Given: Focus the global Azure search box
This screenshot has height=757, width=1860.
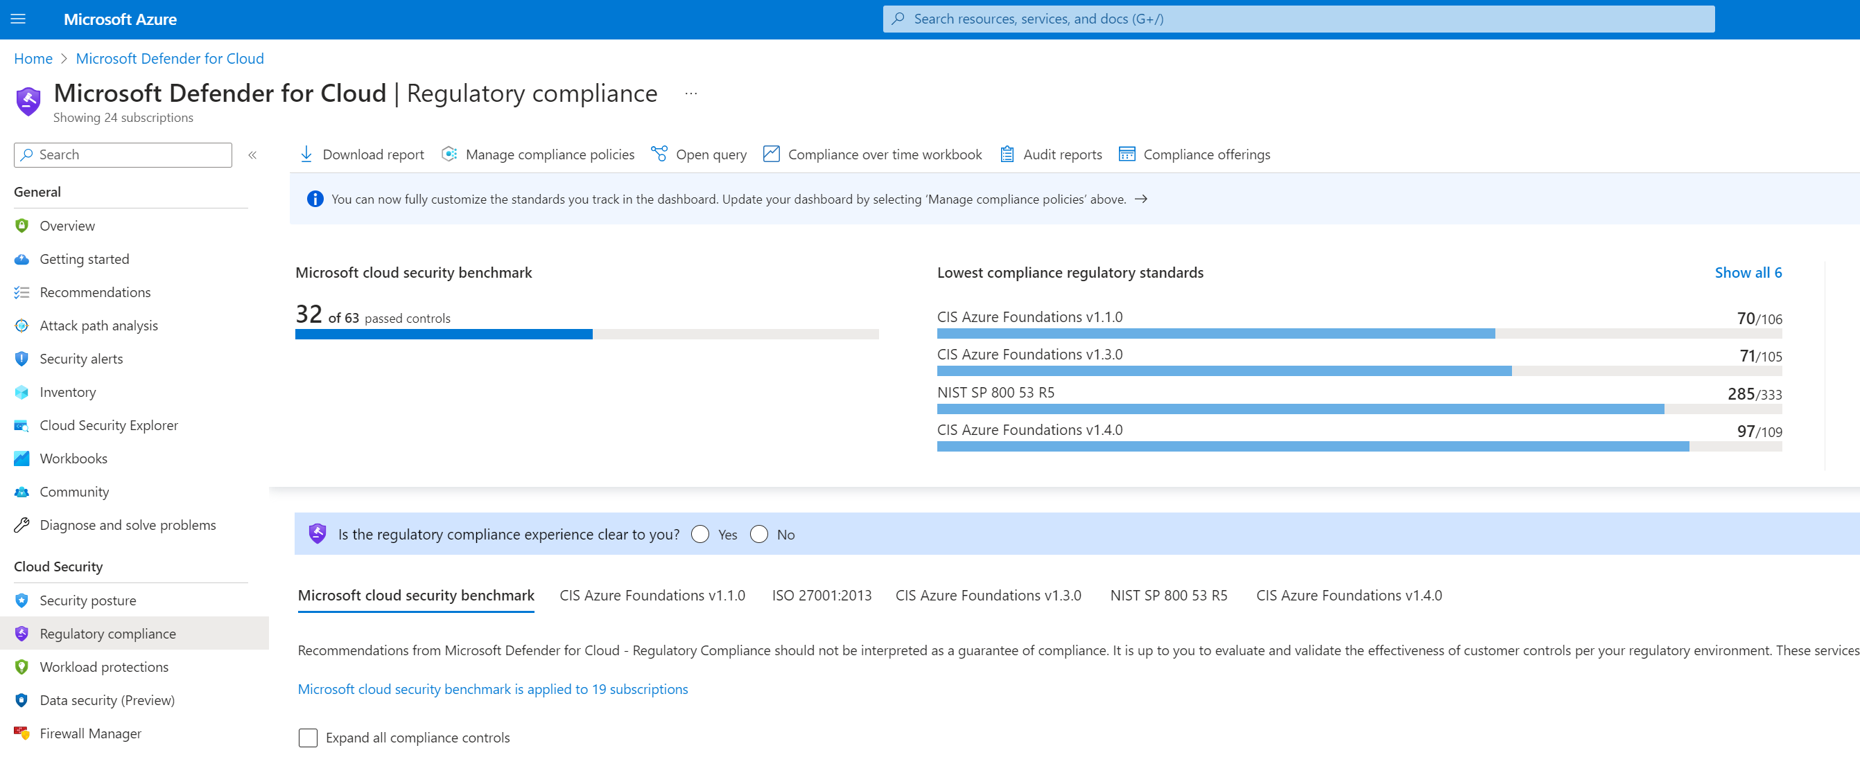Looking at the screenshot, I should coord(1298,19).
